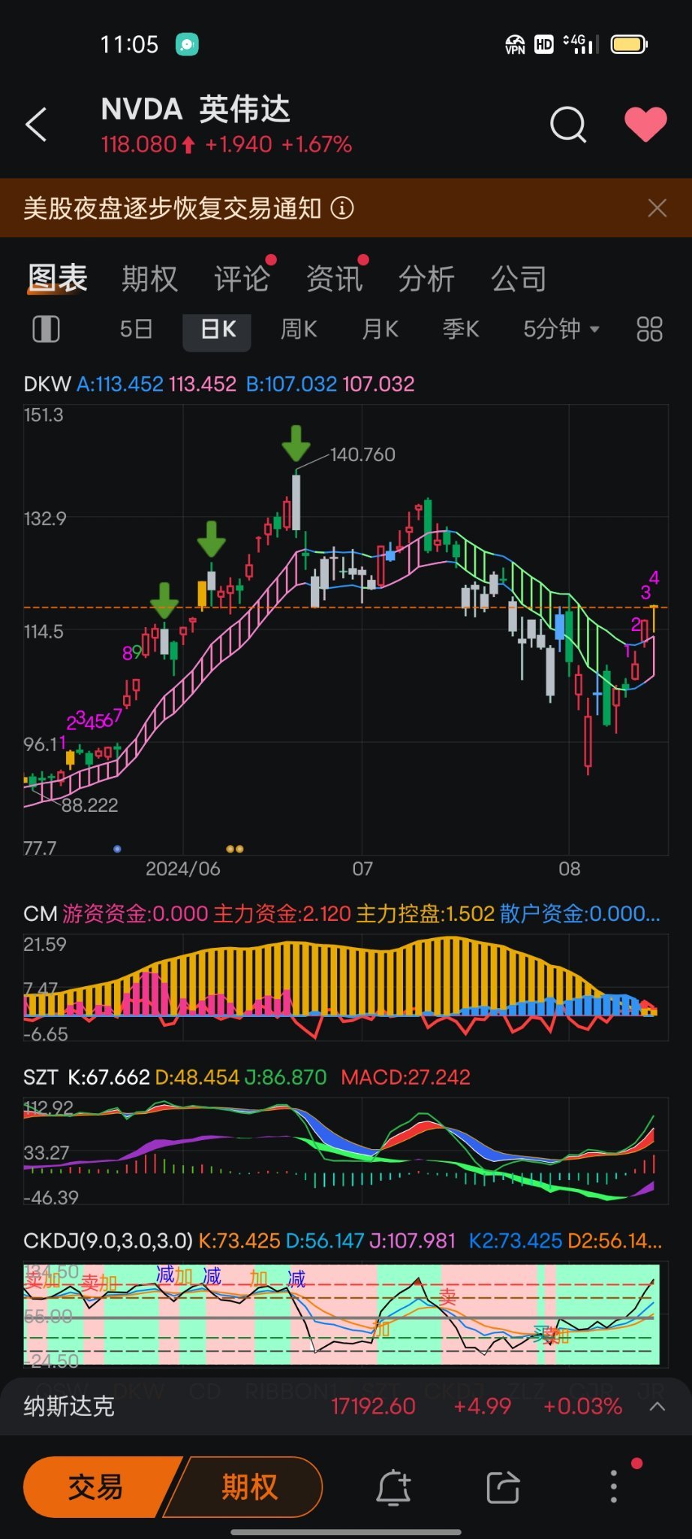Tap the CKDJ(9.0,3.0,3.0) indicator header
Viewport: 692px width, 1539px height.
[x=342, y=1241]
